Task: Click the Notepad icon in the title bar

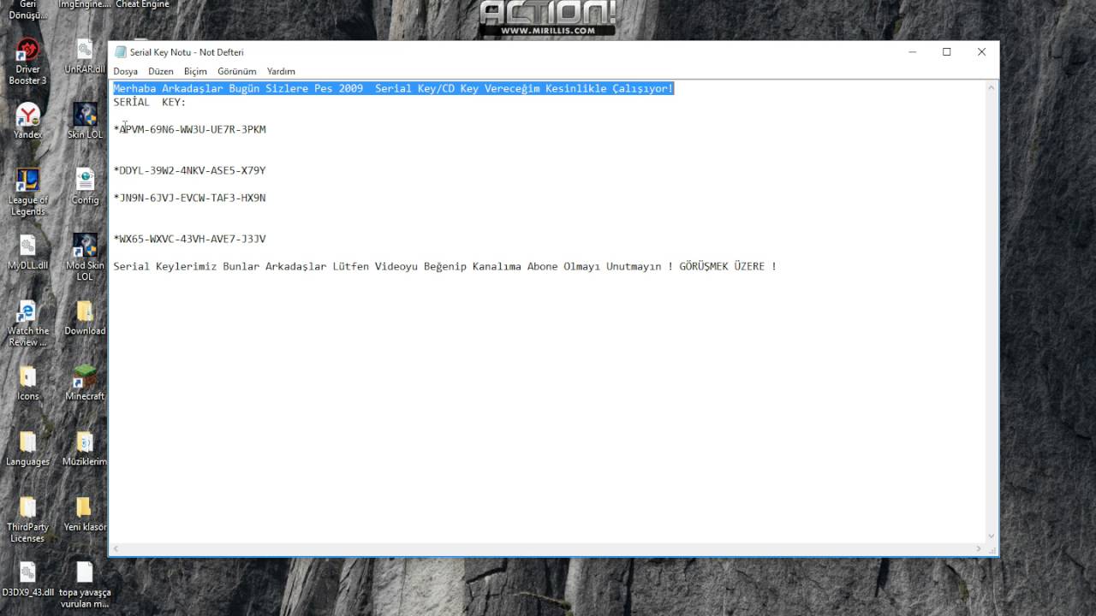Action: [121, 52]
